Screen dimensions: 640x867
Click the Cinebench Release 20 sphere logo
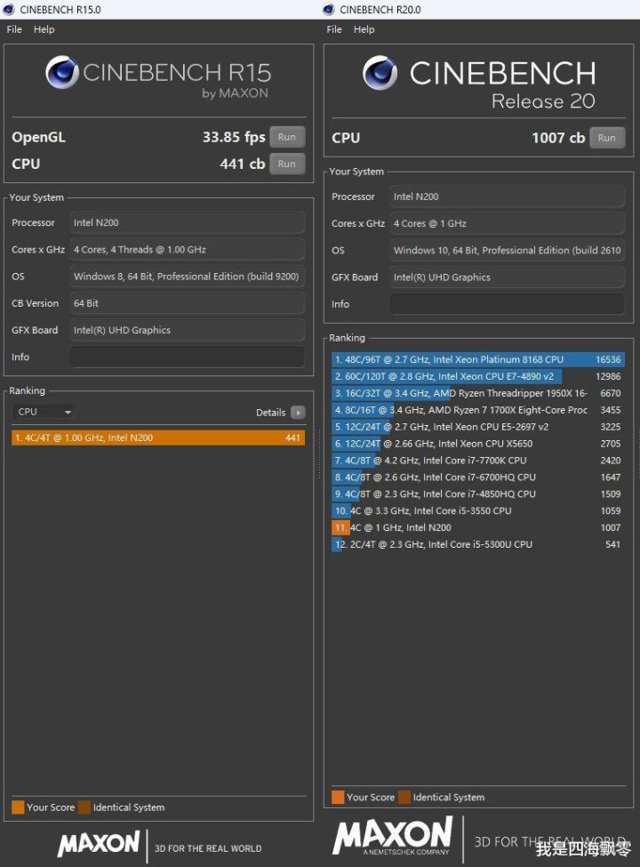[380, 73]
